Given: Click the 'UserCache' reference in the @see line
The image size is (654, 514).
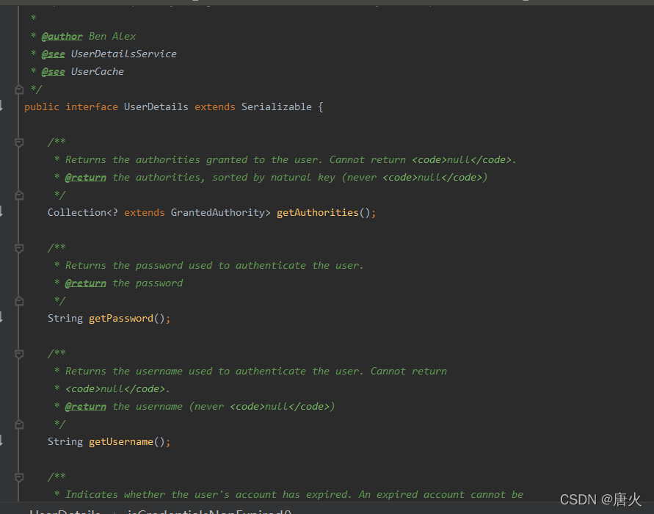Looking at the screenshot, I should click(x=97, y=72).
